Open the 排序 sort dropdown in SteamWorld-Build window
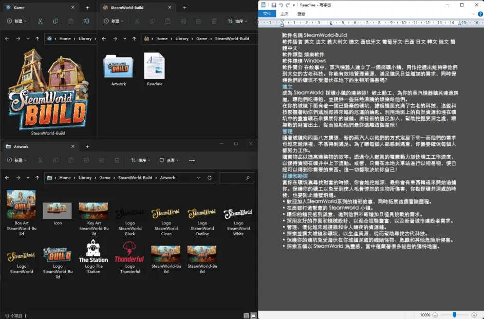The image size is (484, 319). point(237,21)
